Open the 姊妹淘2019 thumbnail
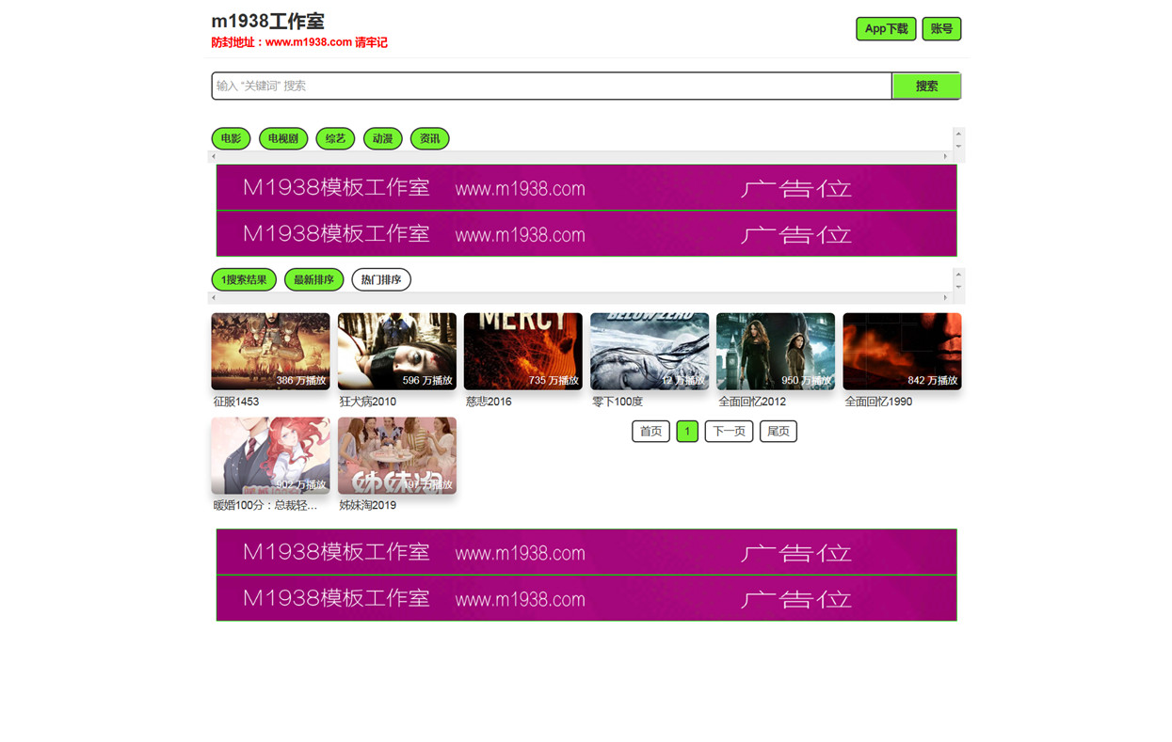Image resolution: width=1172 pixels, height=742 pixels. point(396,456)
